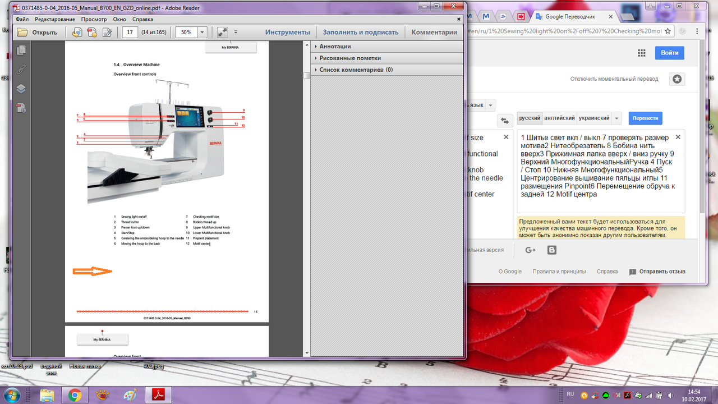This screenshot has height=404, width=718.
Task: Click the swap languages arrows button
Action: [x=504, y=121]
